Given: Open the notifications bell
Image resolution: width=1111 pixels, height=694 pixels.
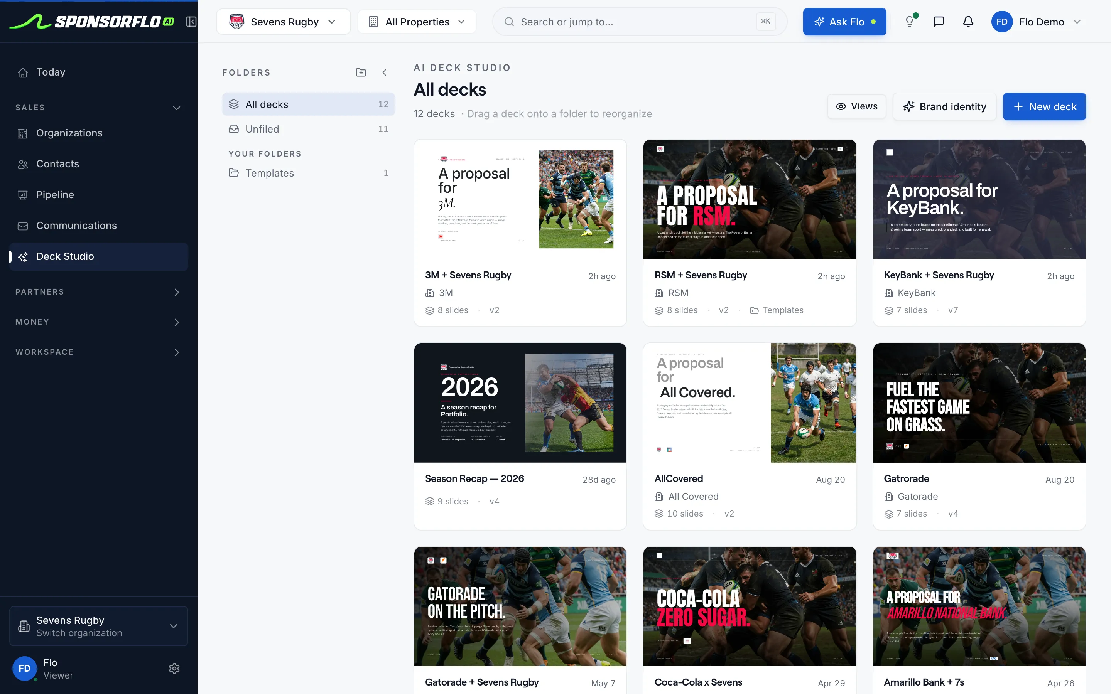Looking at the screenshot, I should coord(968,22).
